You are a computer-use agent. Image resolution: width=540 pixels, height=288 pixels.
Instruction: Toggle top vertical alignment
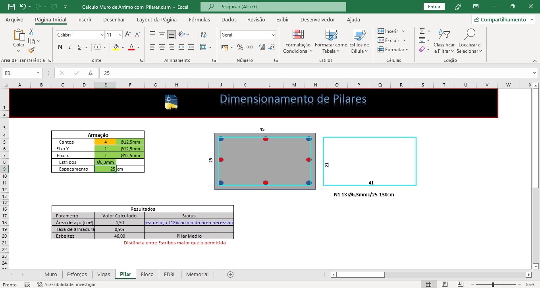point(152,35)
